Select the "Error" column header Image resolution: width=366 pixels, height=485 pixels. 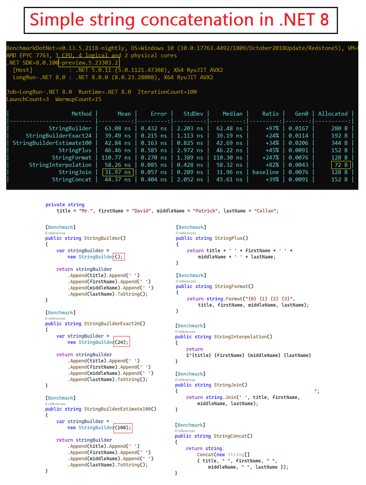(159, 114)
